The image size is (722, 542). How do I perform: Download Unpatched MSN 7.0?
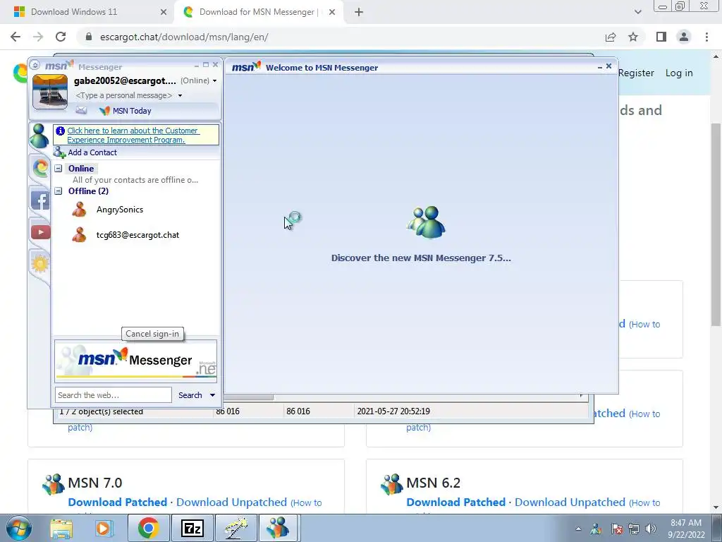[x=231, y=502]
